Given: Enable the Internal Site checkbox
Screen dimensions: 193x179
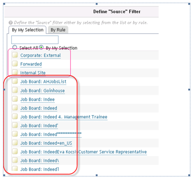Looking at the screenshot, I should click(15, 72).
